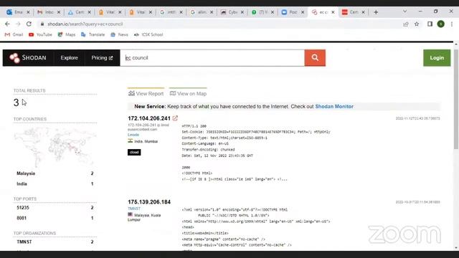Open View Report
Image resolution: width=459 pixels, height=258 pixels.
[x=146, y=93]
